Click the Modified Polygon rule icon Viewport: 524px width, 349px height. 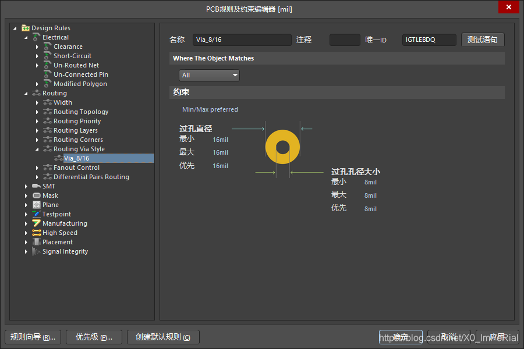[x=48, y=84]
